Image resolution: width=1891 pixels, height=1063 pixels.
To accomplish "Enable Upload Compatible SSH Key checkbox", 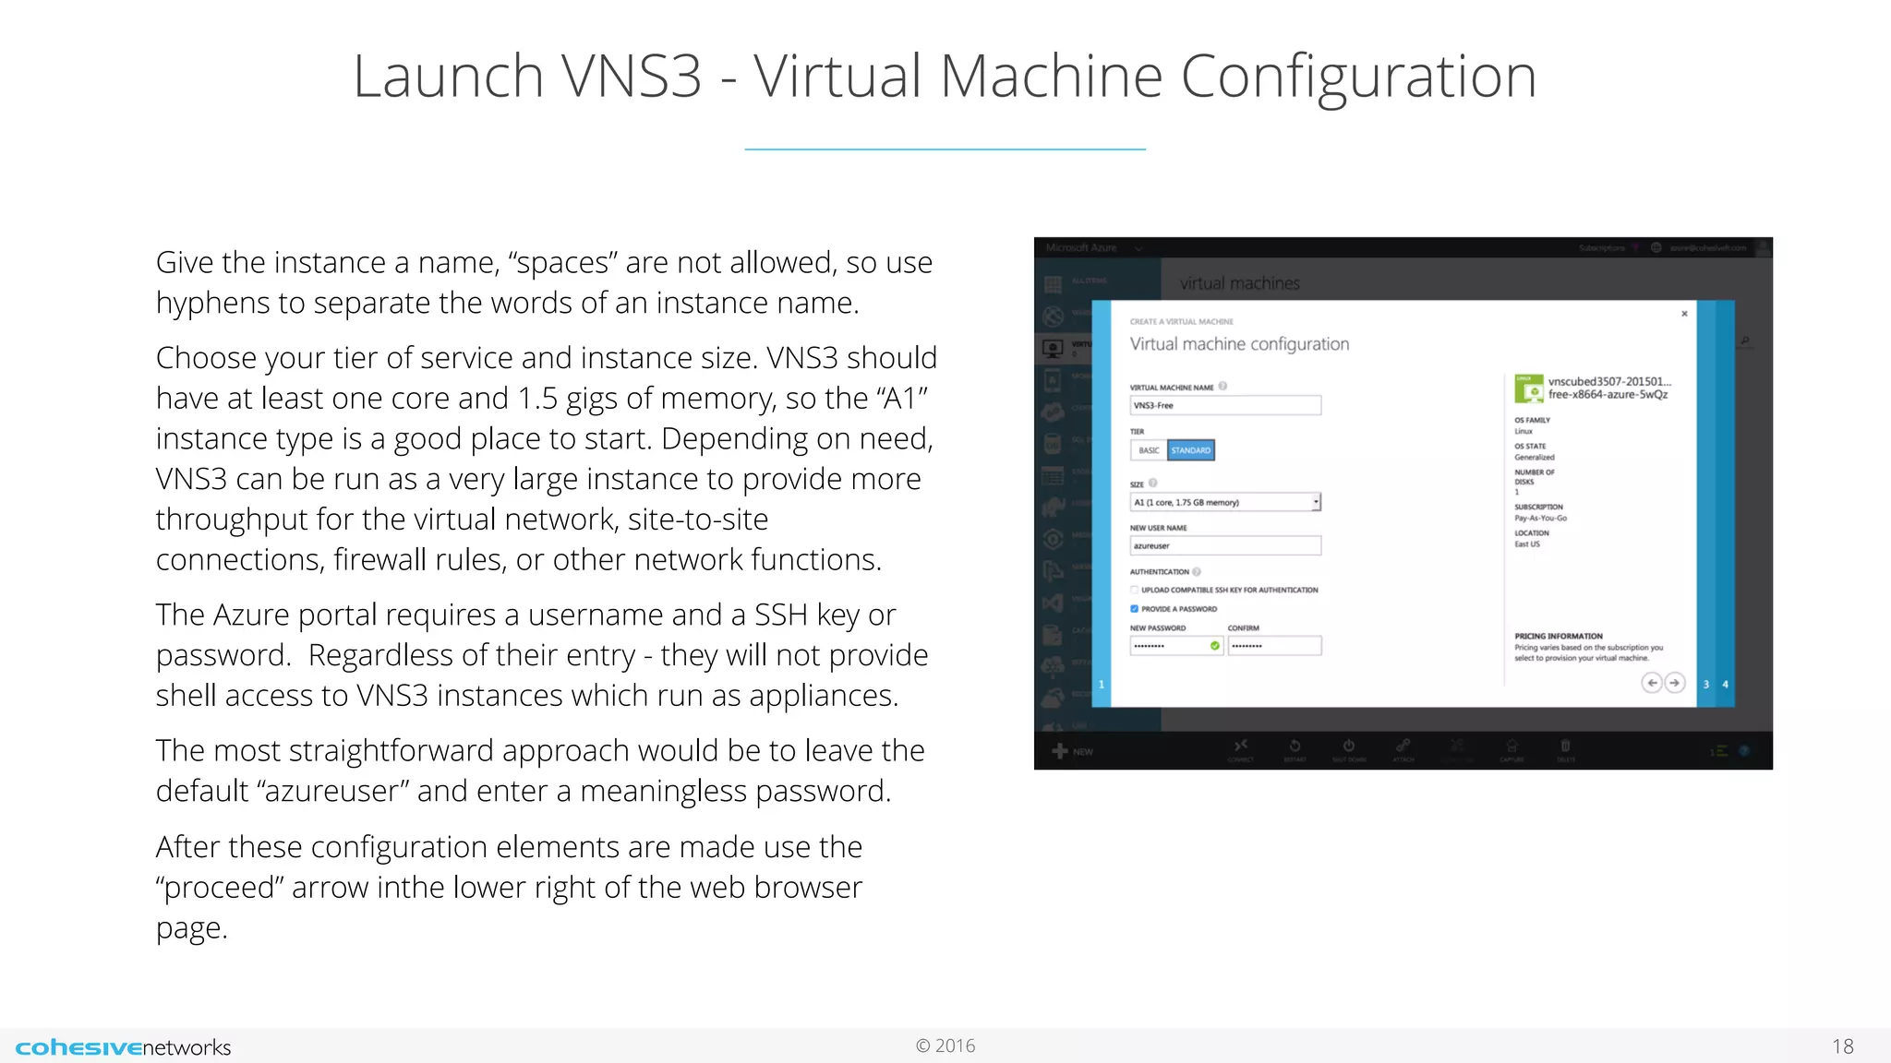I will click(1134, 590).
